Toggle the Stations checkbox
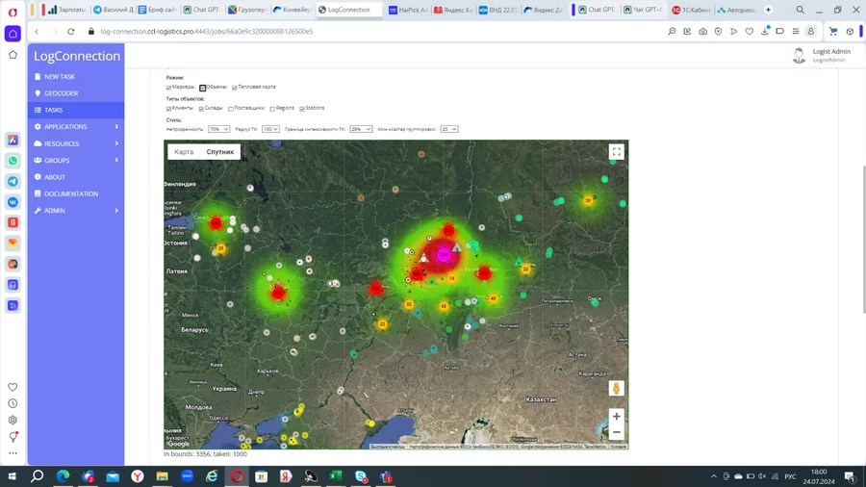 (302, 109)
